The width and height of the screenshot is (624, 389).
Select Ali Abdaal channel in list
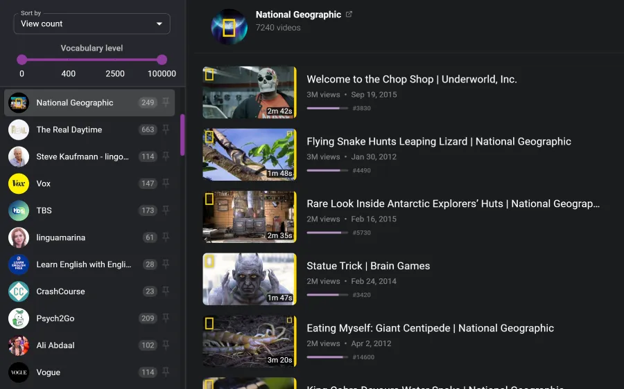click(55, 345)
